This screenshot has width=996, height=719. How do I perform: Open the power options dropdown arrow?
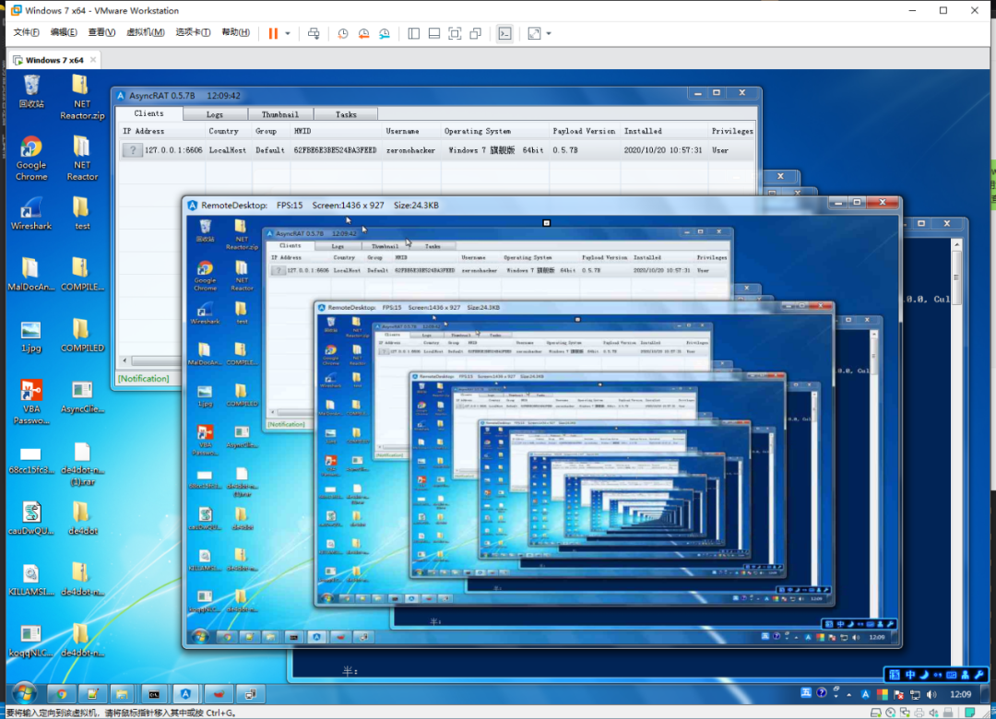(x=288, y=34)
